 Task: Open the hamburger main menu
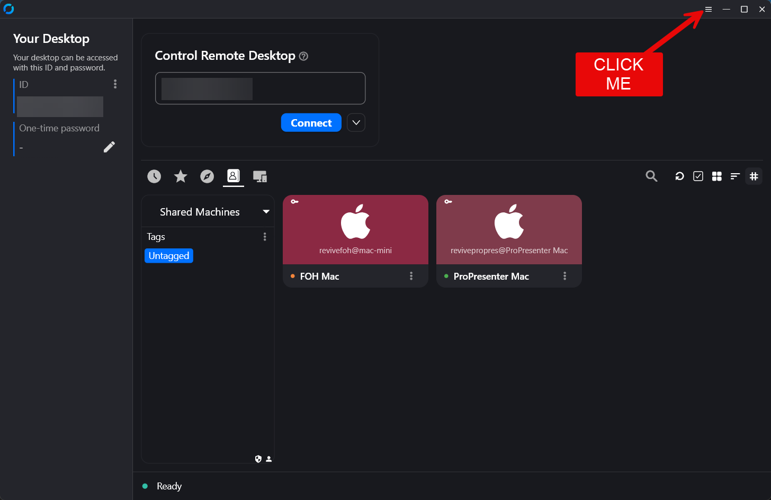click(708, 10)
